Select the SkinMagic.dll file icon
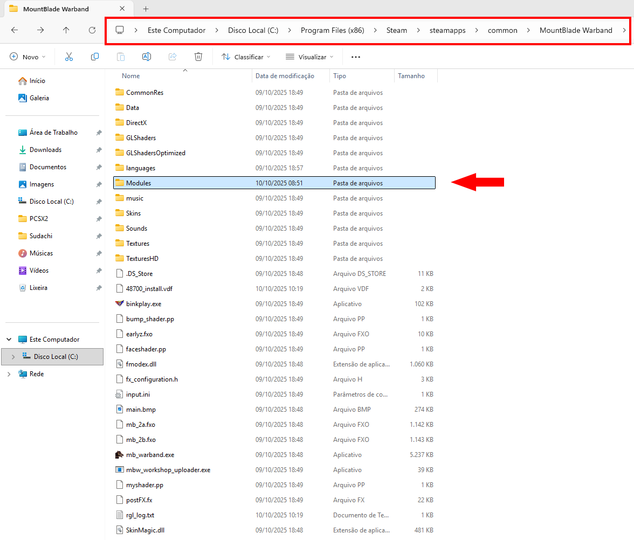 pos(119,530)
